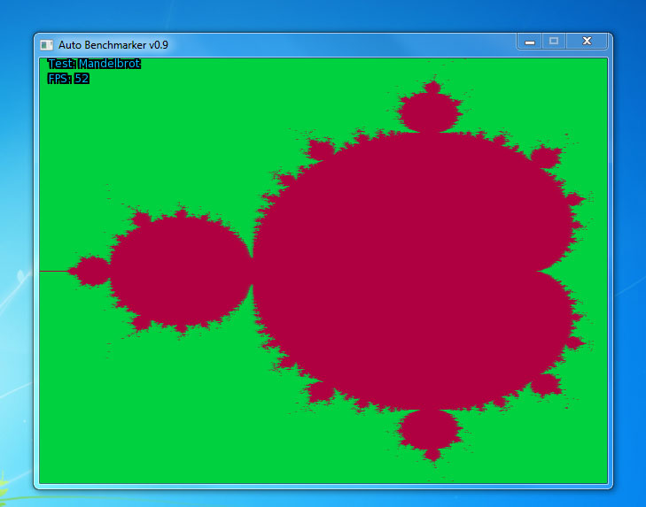
Task: Click the small bud atop the left circular bulb
Action: (181, 213)
